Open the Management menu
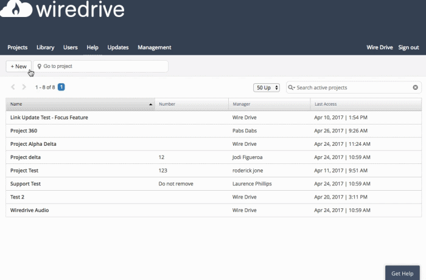This screenshot has height=280, width=426. (155, 47)
